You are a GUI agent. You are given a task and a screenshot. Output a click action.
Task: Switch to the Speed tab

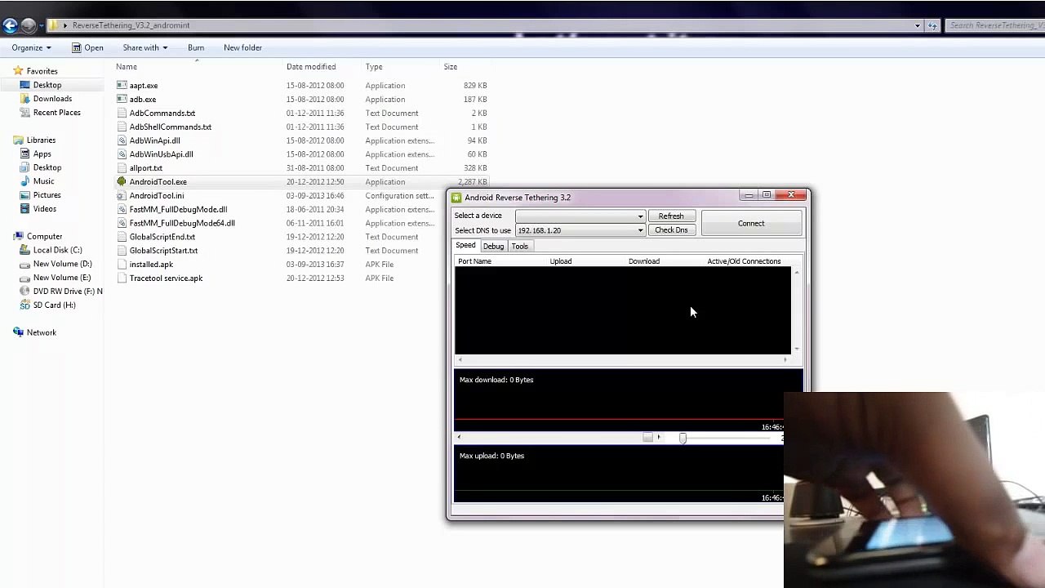point(465,245)
